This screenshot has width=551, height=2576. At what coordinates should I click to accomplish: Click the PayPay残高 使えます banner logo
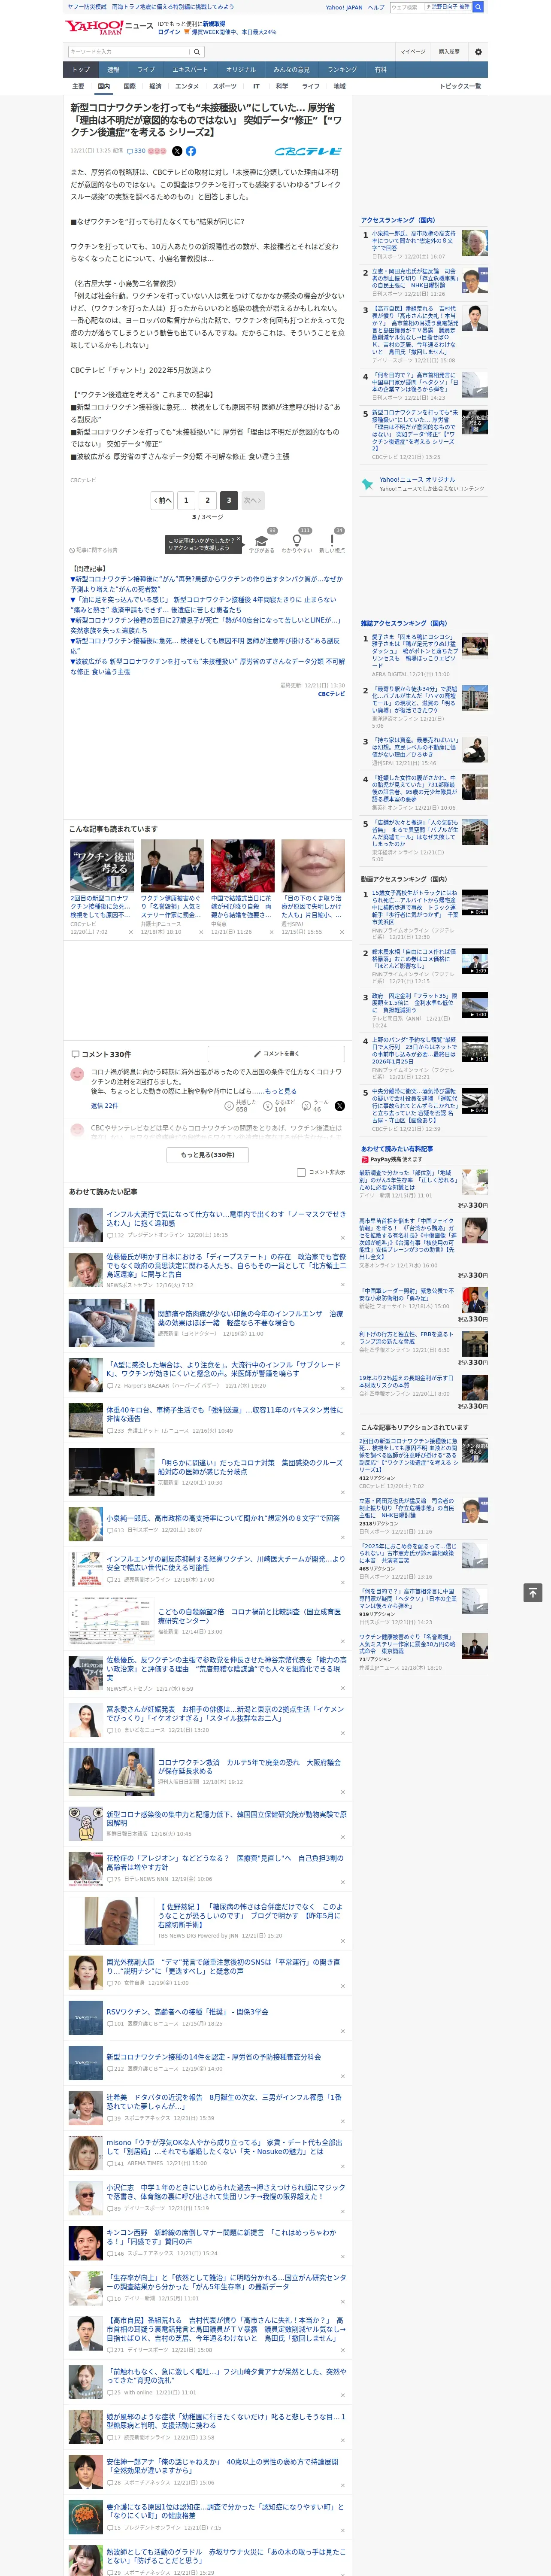coord(392,1160)
